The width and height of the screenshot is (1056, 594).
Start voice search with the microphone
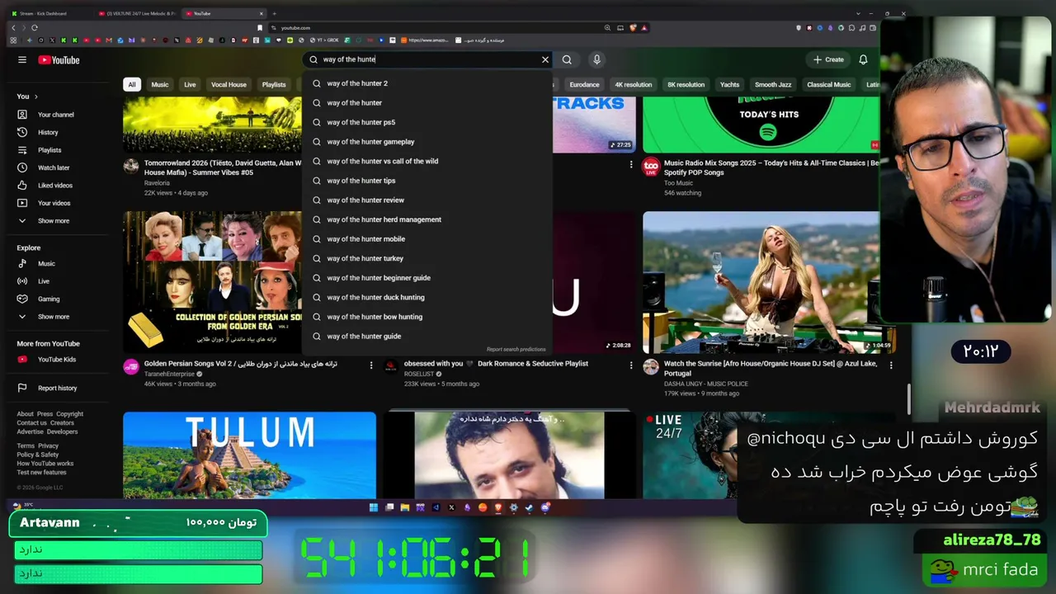[596, 59]
